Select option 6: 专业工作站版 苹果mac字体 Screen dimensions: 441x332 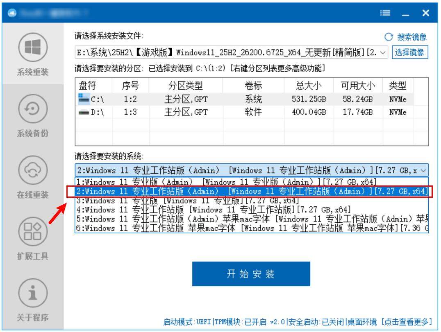251,228
